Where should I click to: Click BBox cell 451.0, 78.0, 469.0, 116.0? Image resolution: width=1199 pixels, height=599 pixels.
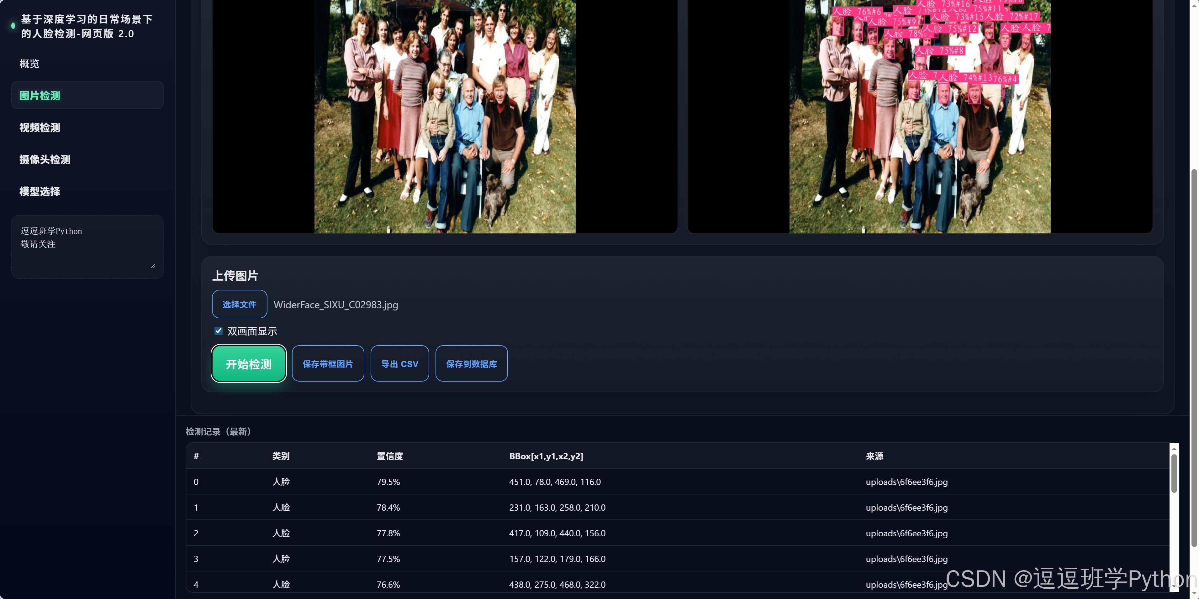coord(555,482)
